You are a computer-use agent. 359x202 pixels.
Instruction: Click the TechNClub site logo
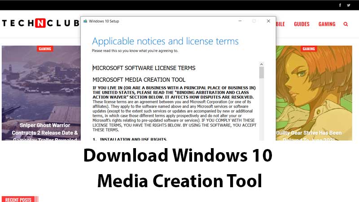pyautogui.click(x=41, y=23)
